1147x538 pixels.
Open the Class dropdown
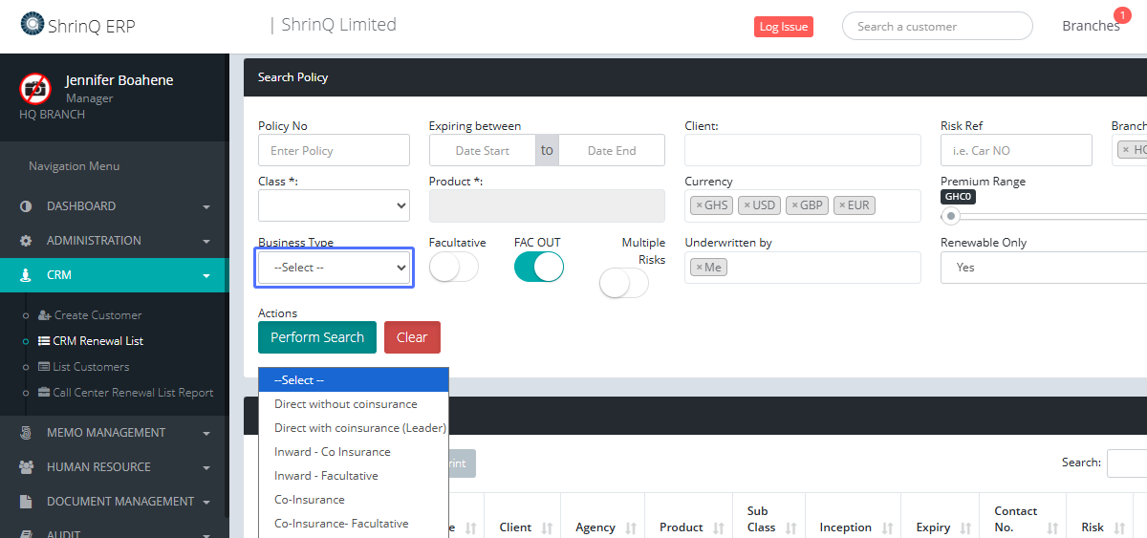334,205
